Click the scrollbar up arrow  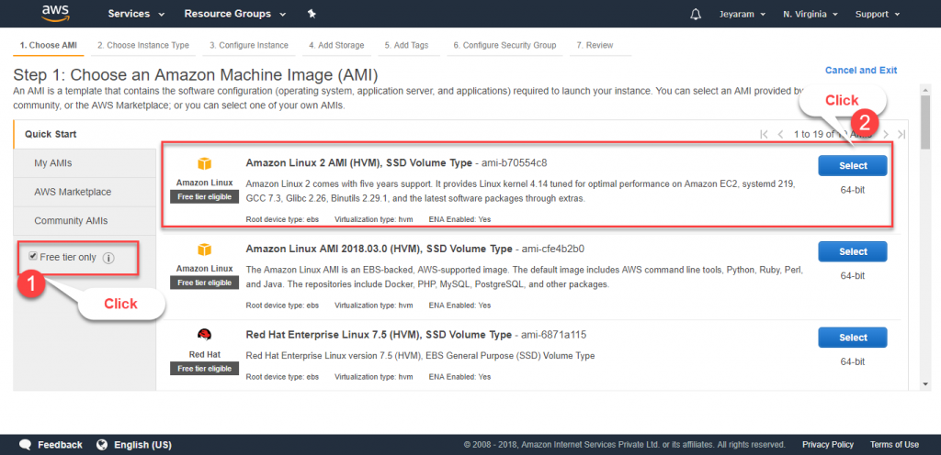pyautogui.click(x=925, y=89)
